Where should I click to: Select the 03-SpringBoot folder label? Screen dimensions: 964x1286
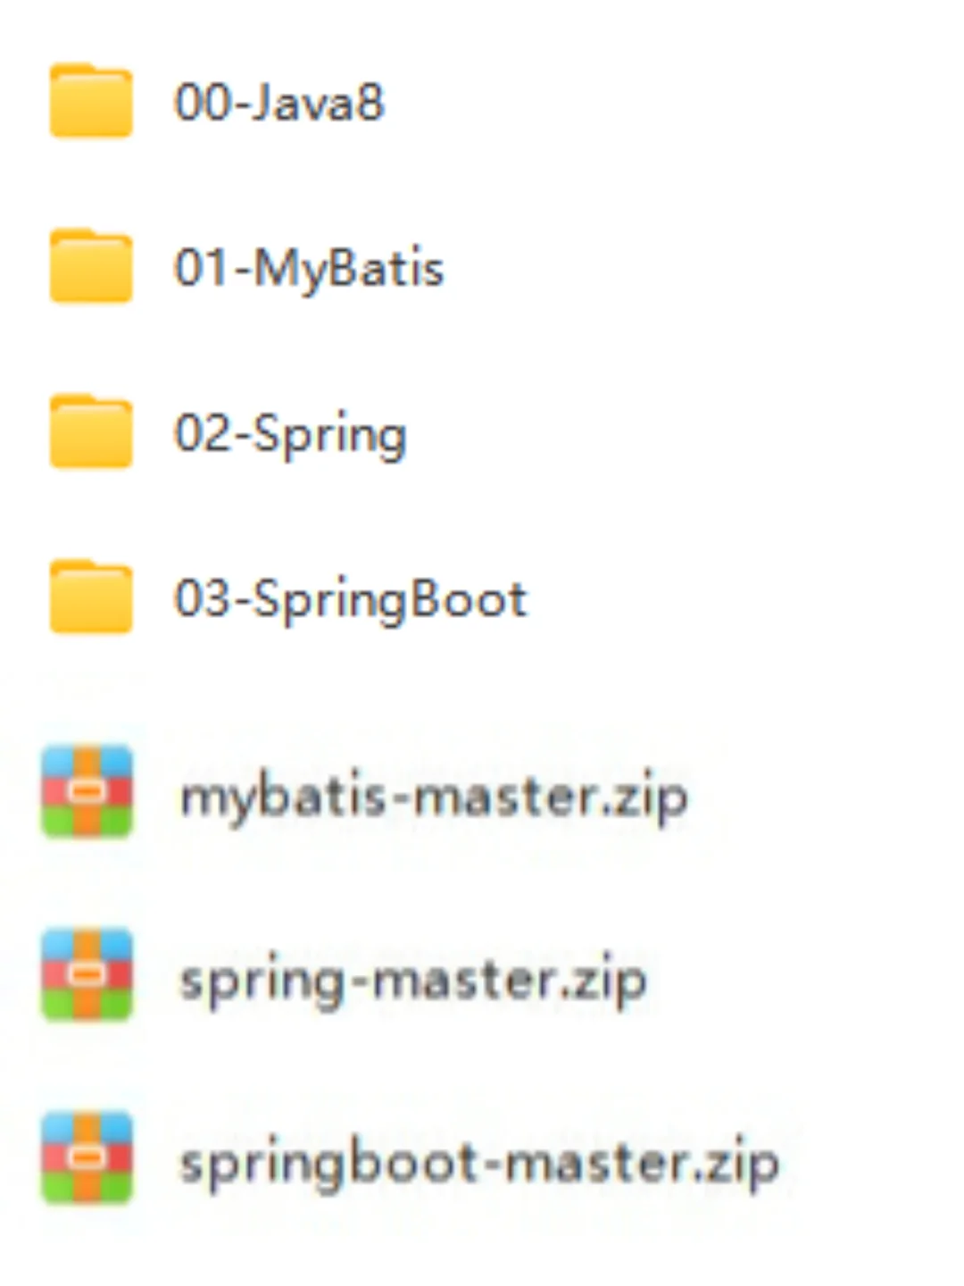(351, 600)
